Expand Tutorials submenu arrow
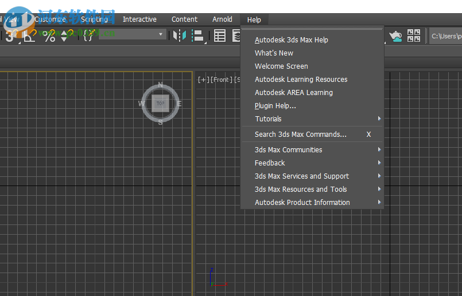This screenshot has height=296, width=462. [x=379, y=119]
